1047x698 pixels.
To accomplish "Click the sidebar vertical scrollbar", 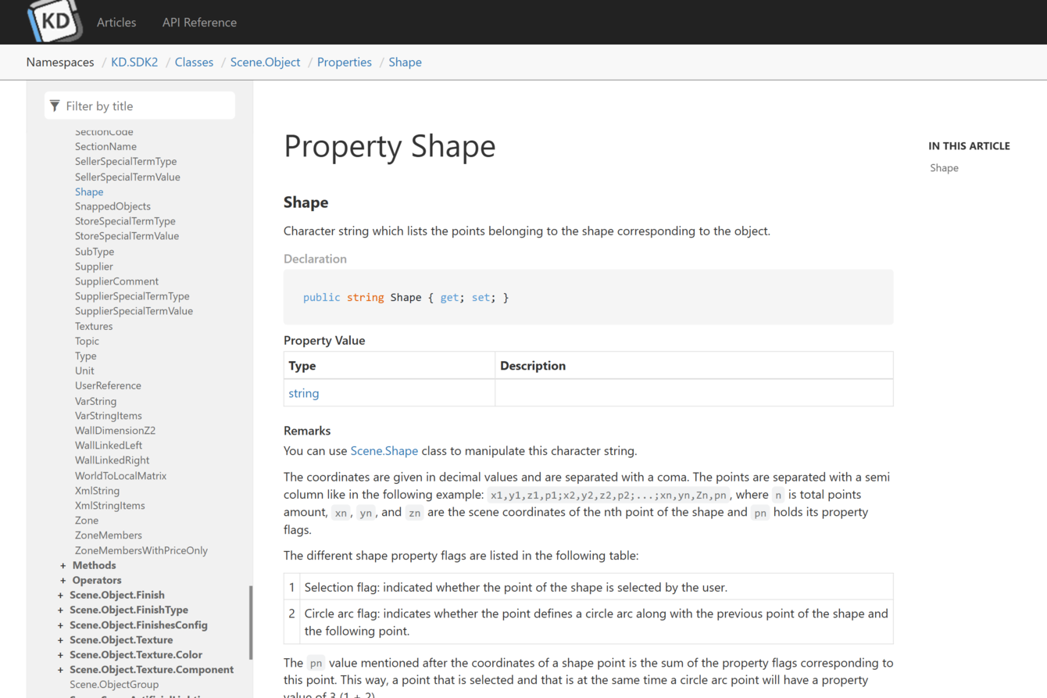I will pos(251,622).
